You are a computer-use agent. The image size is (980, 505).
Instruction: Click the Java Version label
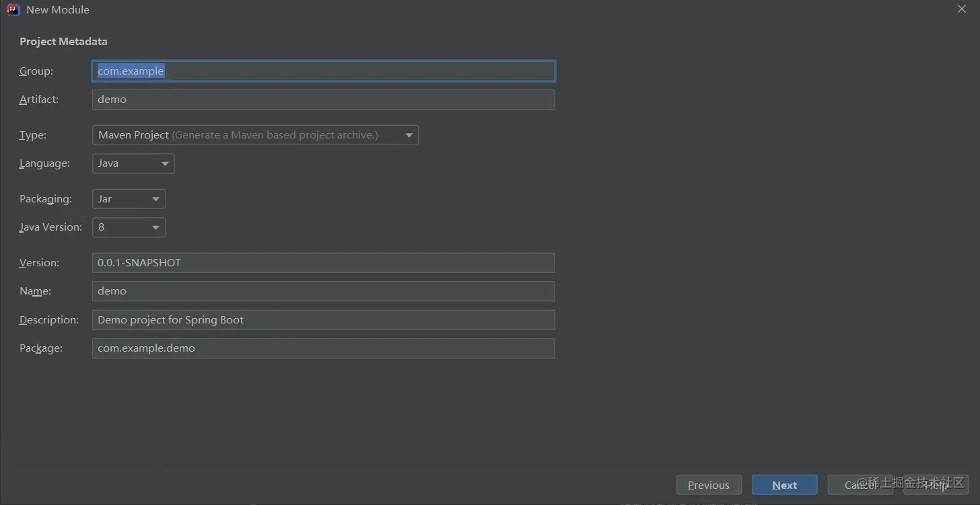(x=50, y=227)
